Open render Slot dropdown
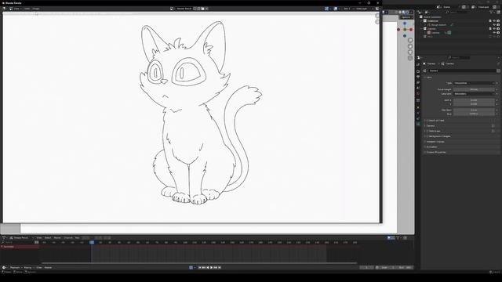 [x=348, y=9]
